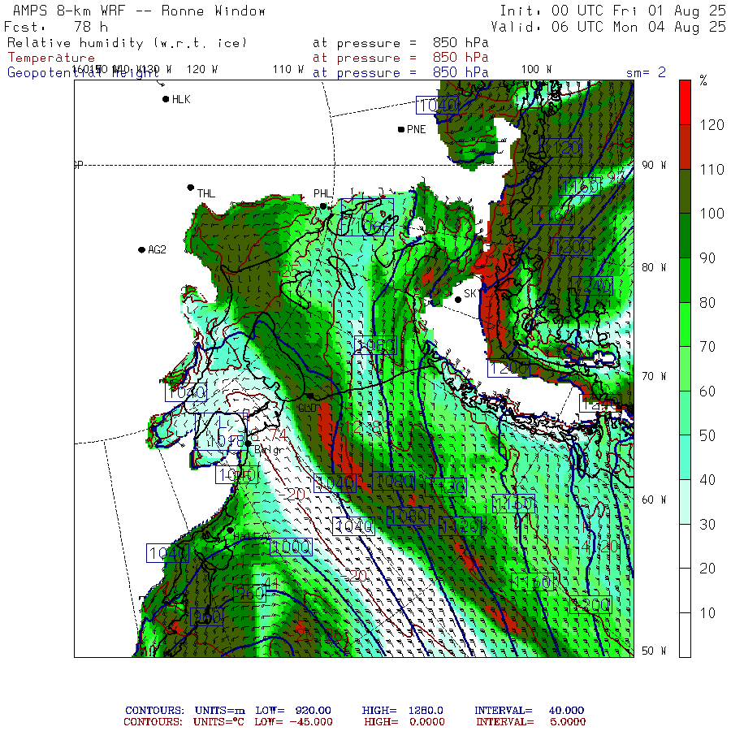The image size is (731, 731).
Task: Select the green 80–90% legend swatch
Action: click(x=685, y=279)
